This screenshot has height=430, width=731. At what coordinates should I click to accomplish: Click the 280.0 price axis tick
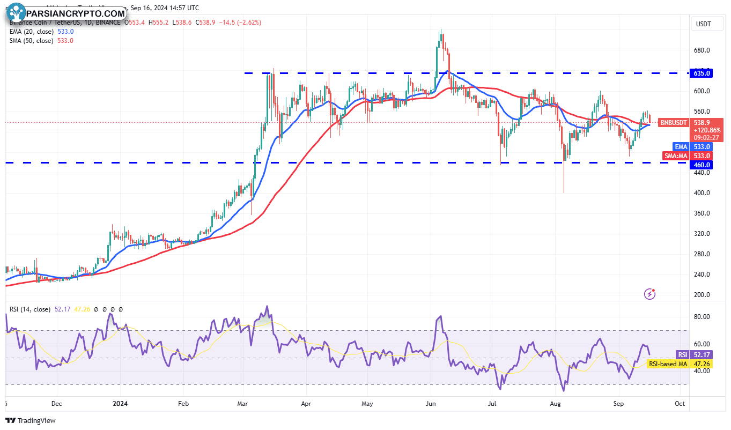point(703,254)
